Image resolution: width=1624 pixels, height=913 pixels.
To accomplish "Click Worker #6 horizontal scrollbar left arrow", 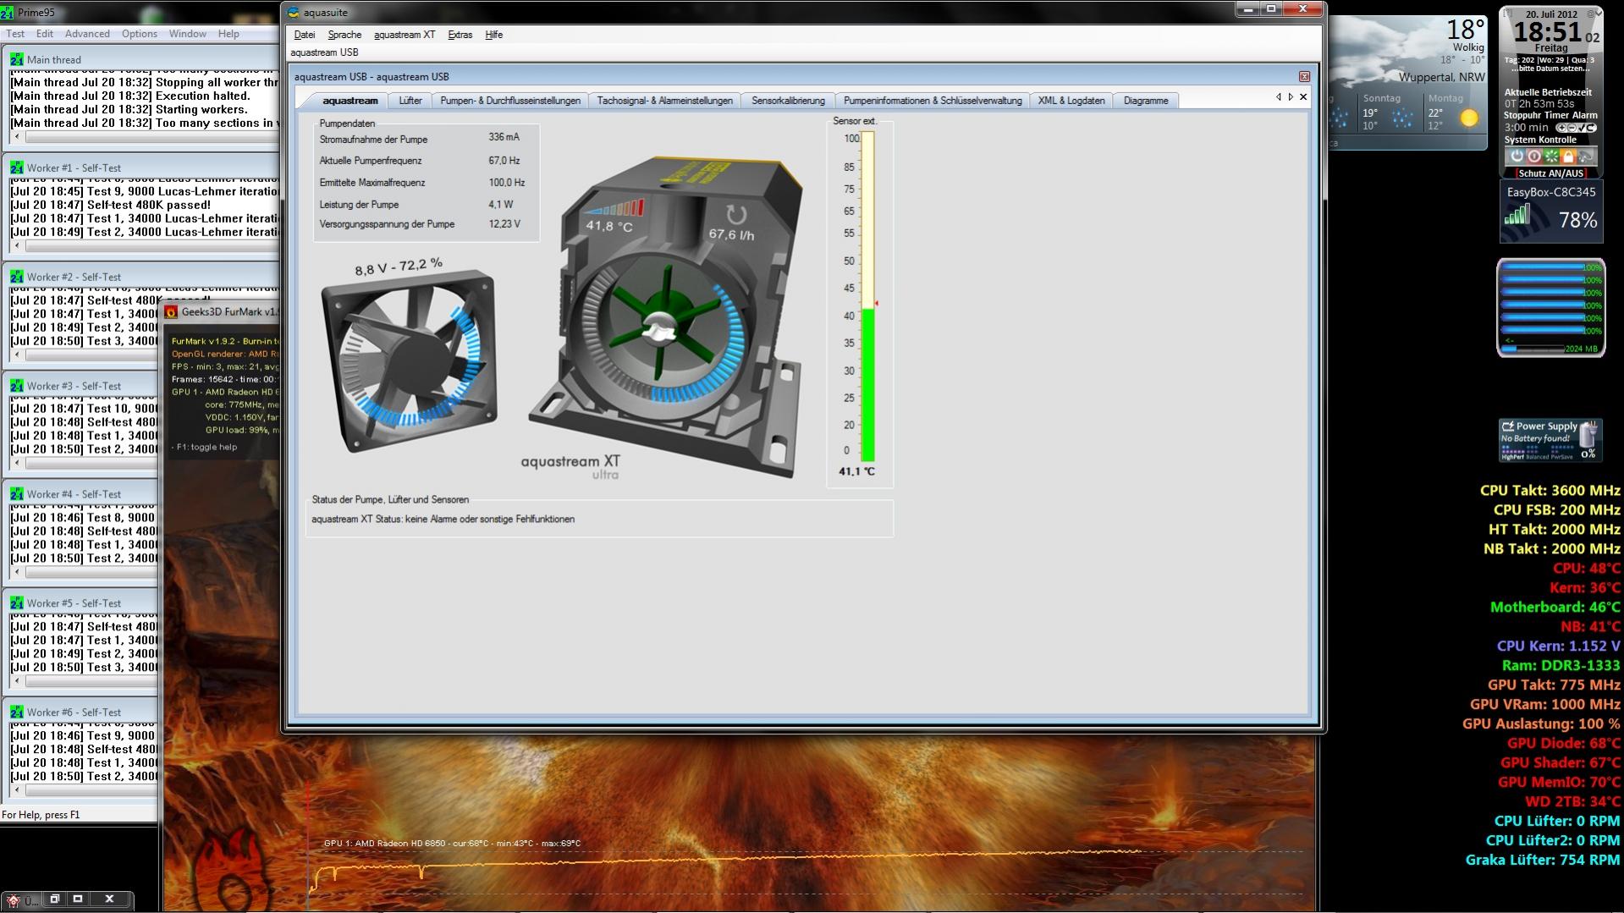I will click(17, 790).
